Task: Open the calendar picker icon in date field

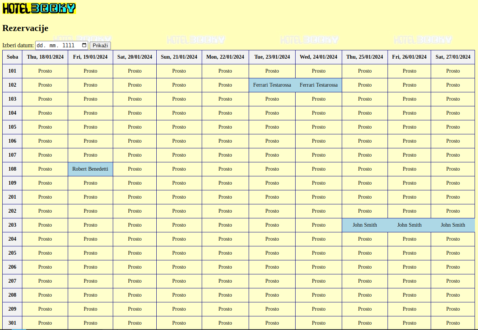Action: (x=84, y=45)
